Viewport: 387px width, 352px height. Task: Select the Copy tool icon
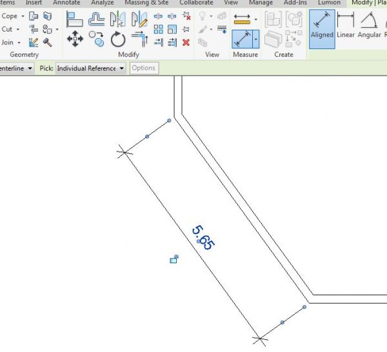click(97, 39)
